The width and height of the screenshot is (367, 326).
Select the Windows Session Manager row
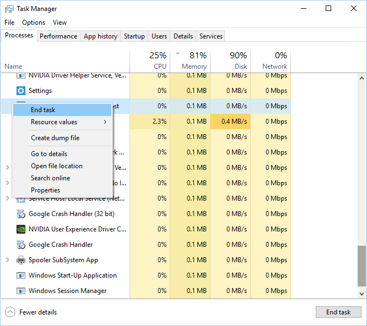point(146,291)
